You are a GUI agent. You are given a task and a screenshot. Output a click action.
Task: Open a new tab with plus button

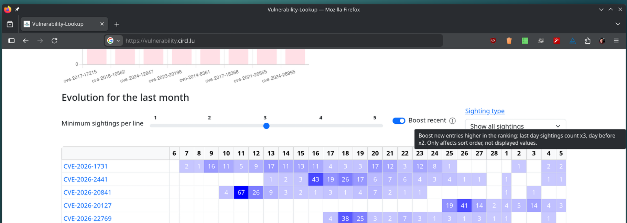point(117,24)
